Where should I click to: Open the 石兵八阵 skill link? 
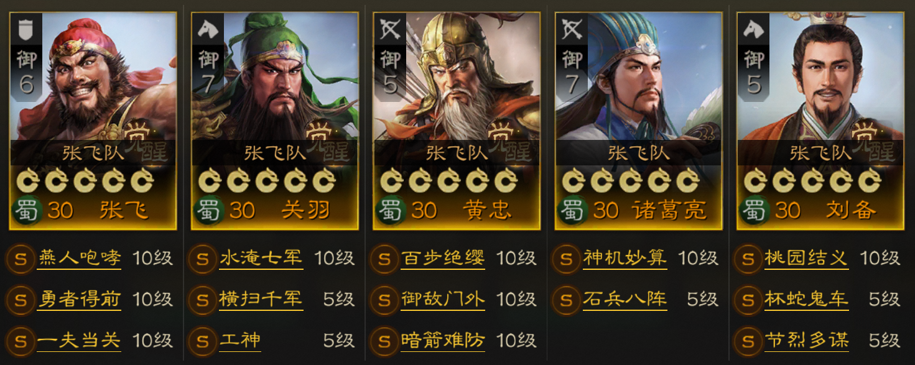click(625, 300)
